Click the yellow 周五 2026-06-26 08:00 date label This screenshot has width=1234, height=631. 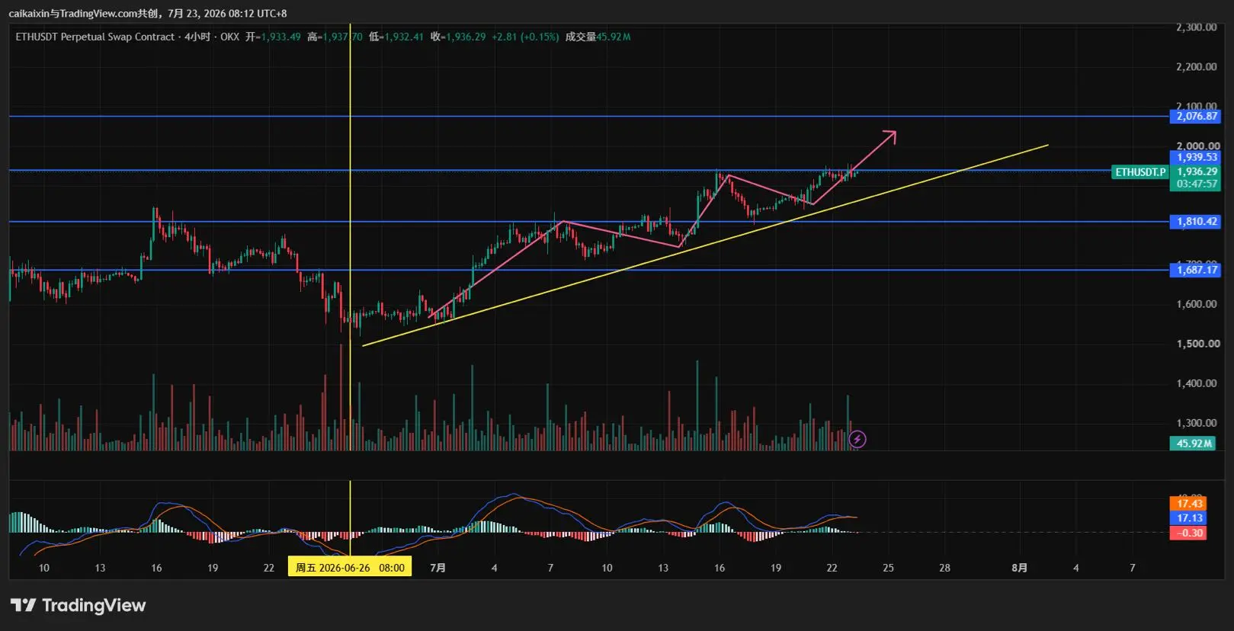pos(350,568)
